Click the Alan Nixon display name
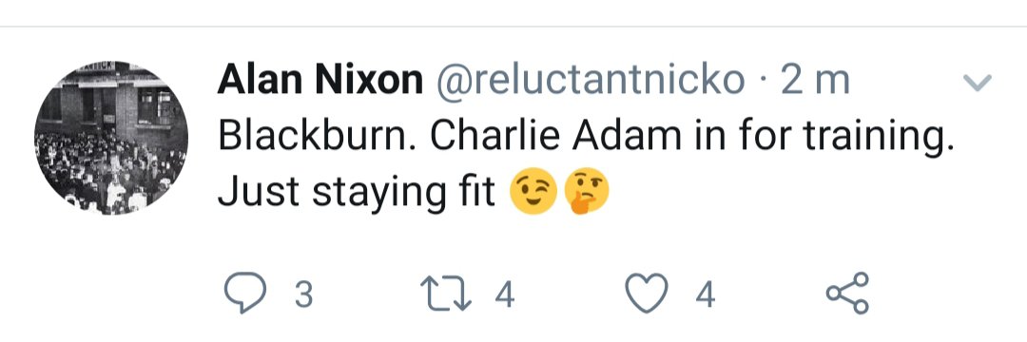 pos(320,81)
